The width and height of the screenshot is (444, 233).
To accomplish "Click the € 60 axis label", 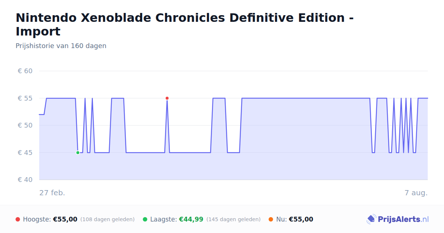I will 25,71.
